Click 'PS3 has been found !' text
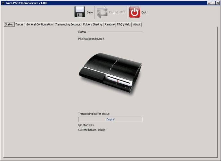Screen dimensions: 221x161 point(91,39)
